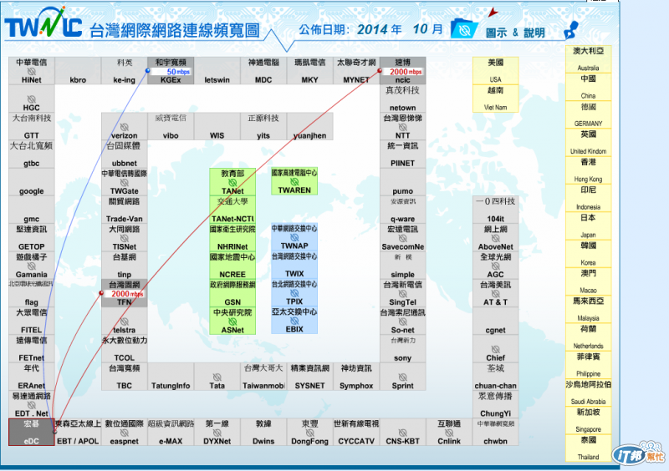Select the 馬來西亞 Malaysia country box

pyautogui.click(x=589, y=310)
